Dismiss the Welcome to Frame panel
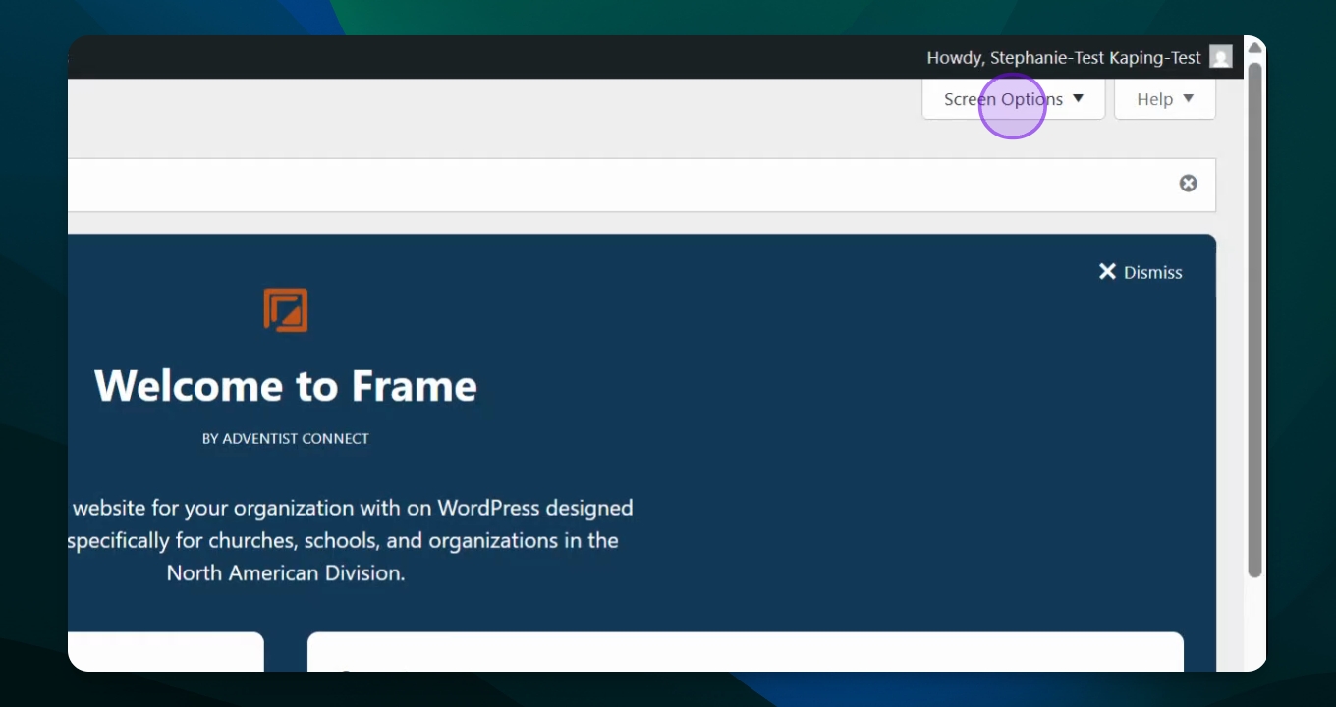This screenshot has height=707, width=1336. coord(1141,272)
